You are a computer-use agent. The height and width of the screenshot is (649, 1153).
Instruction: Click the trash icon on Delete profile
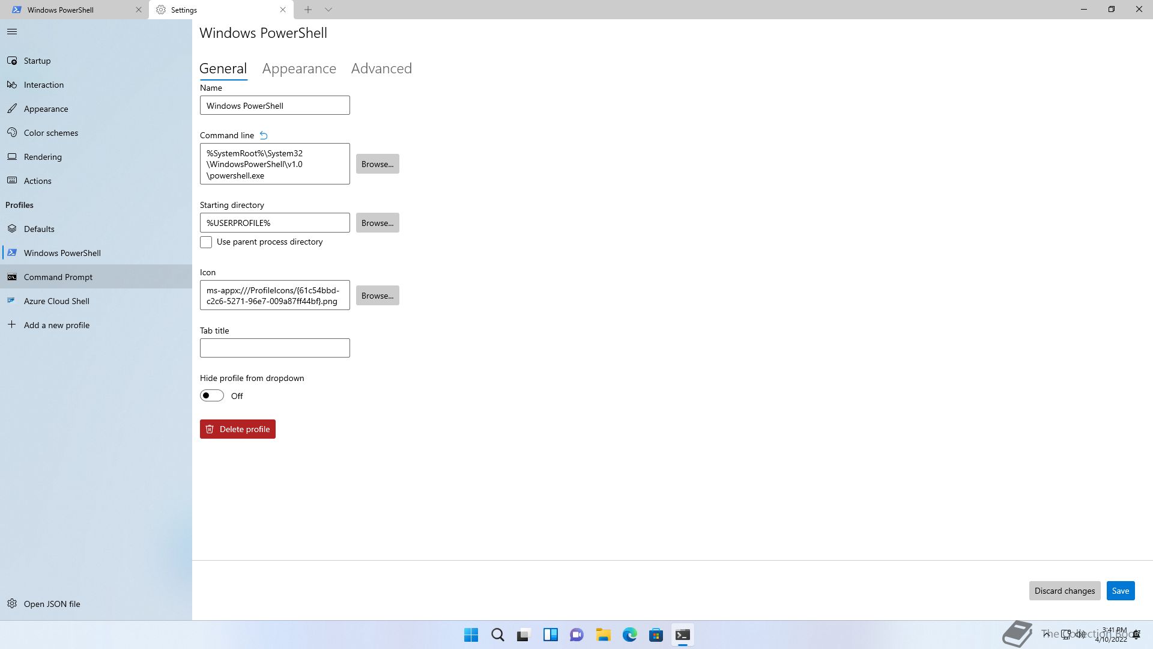210,429
